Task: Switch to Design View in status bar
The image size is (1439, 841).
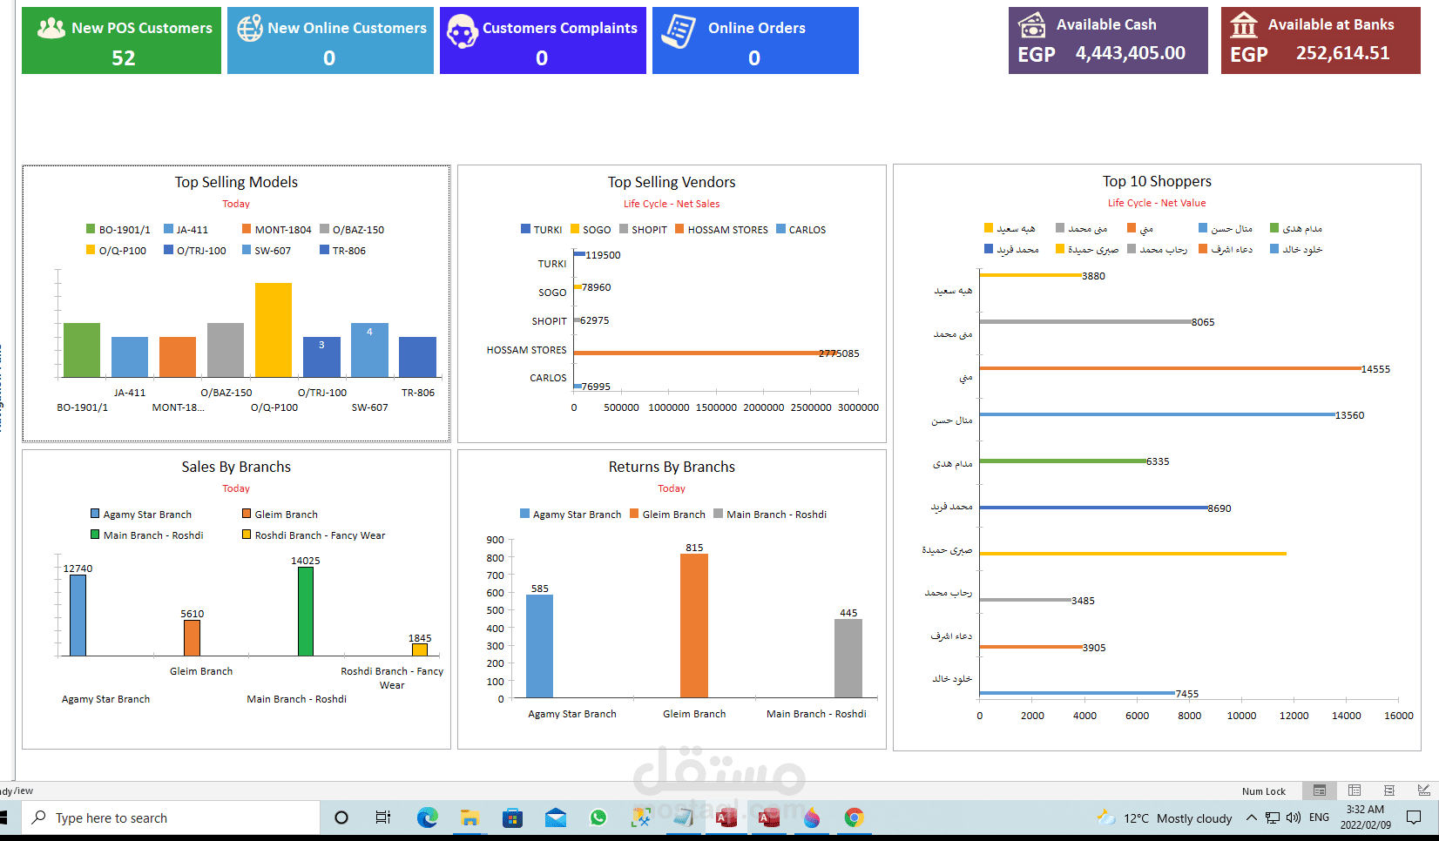Action: (x=1423, y=791)
